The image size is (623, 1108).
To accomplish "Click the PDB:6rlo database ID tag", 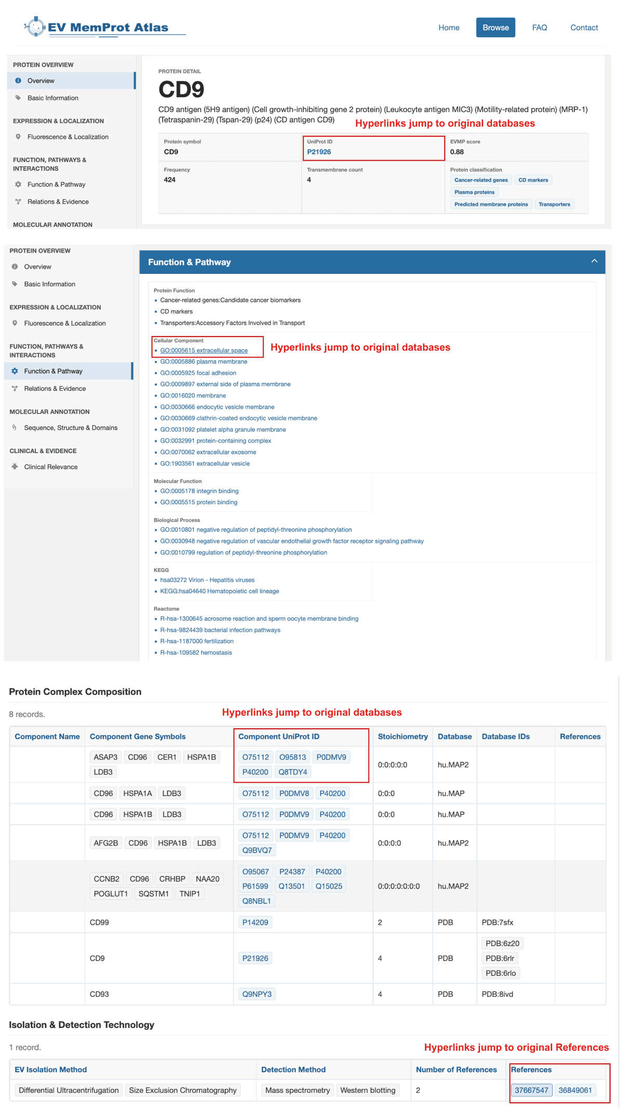I will point(501,973).
